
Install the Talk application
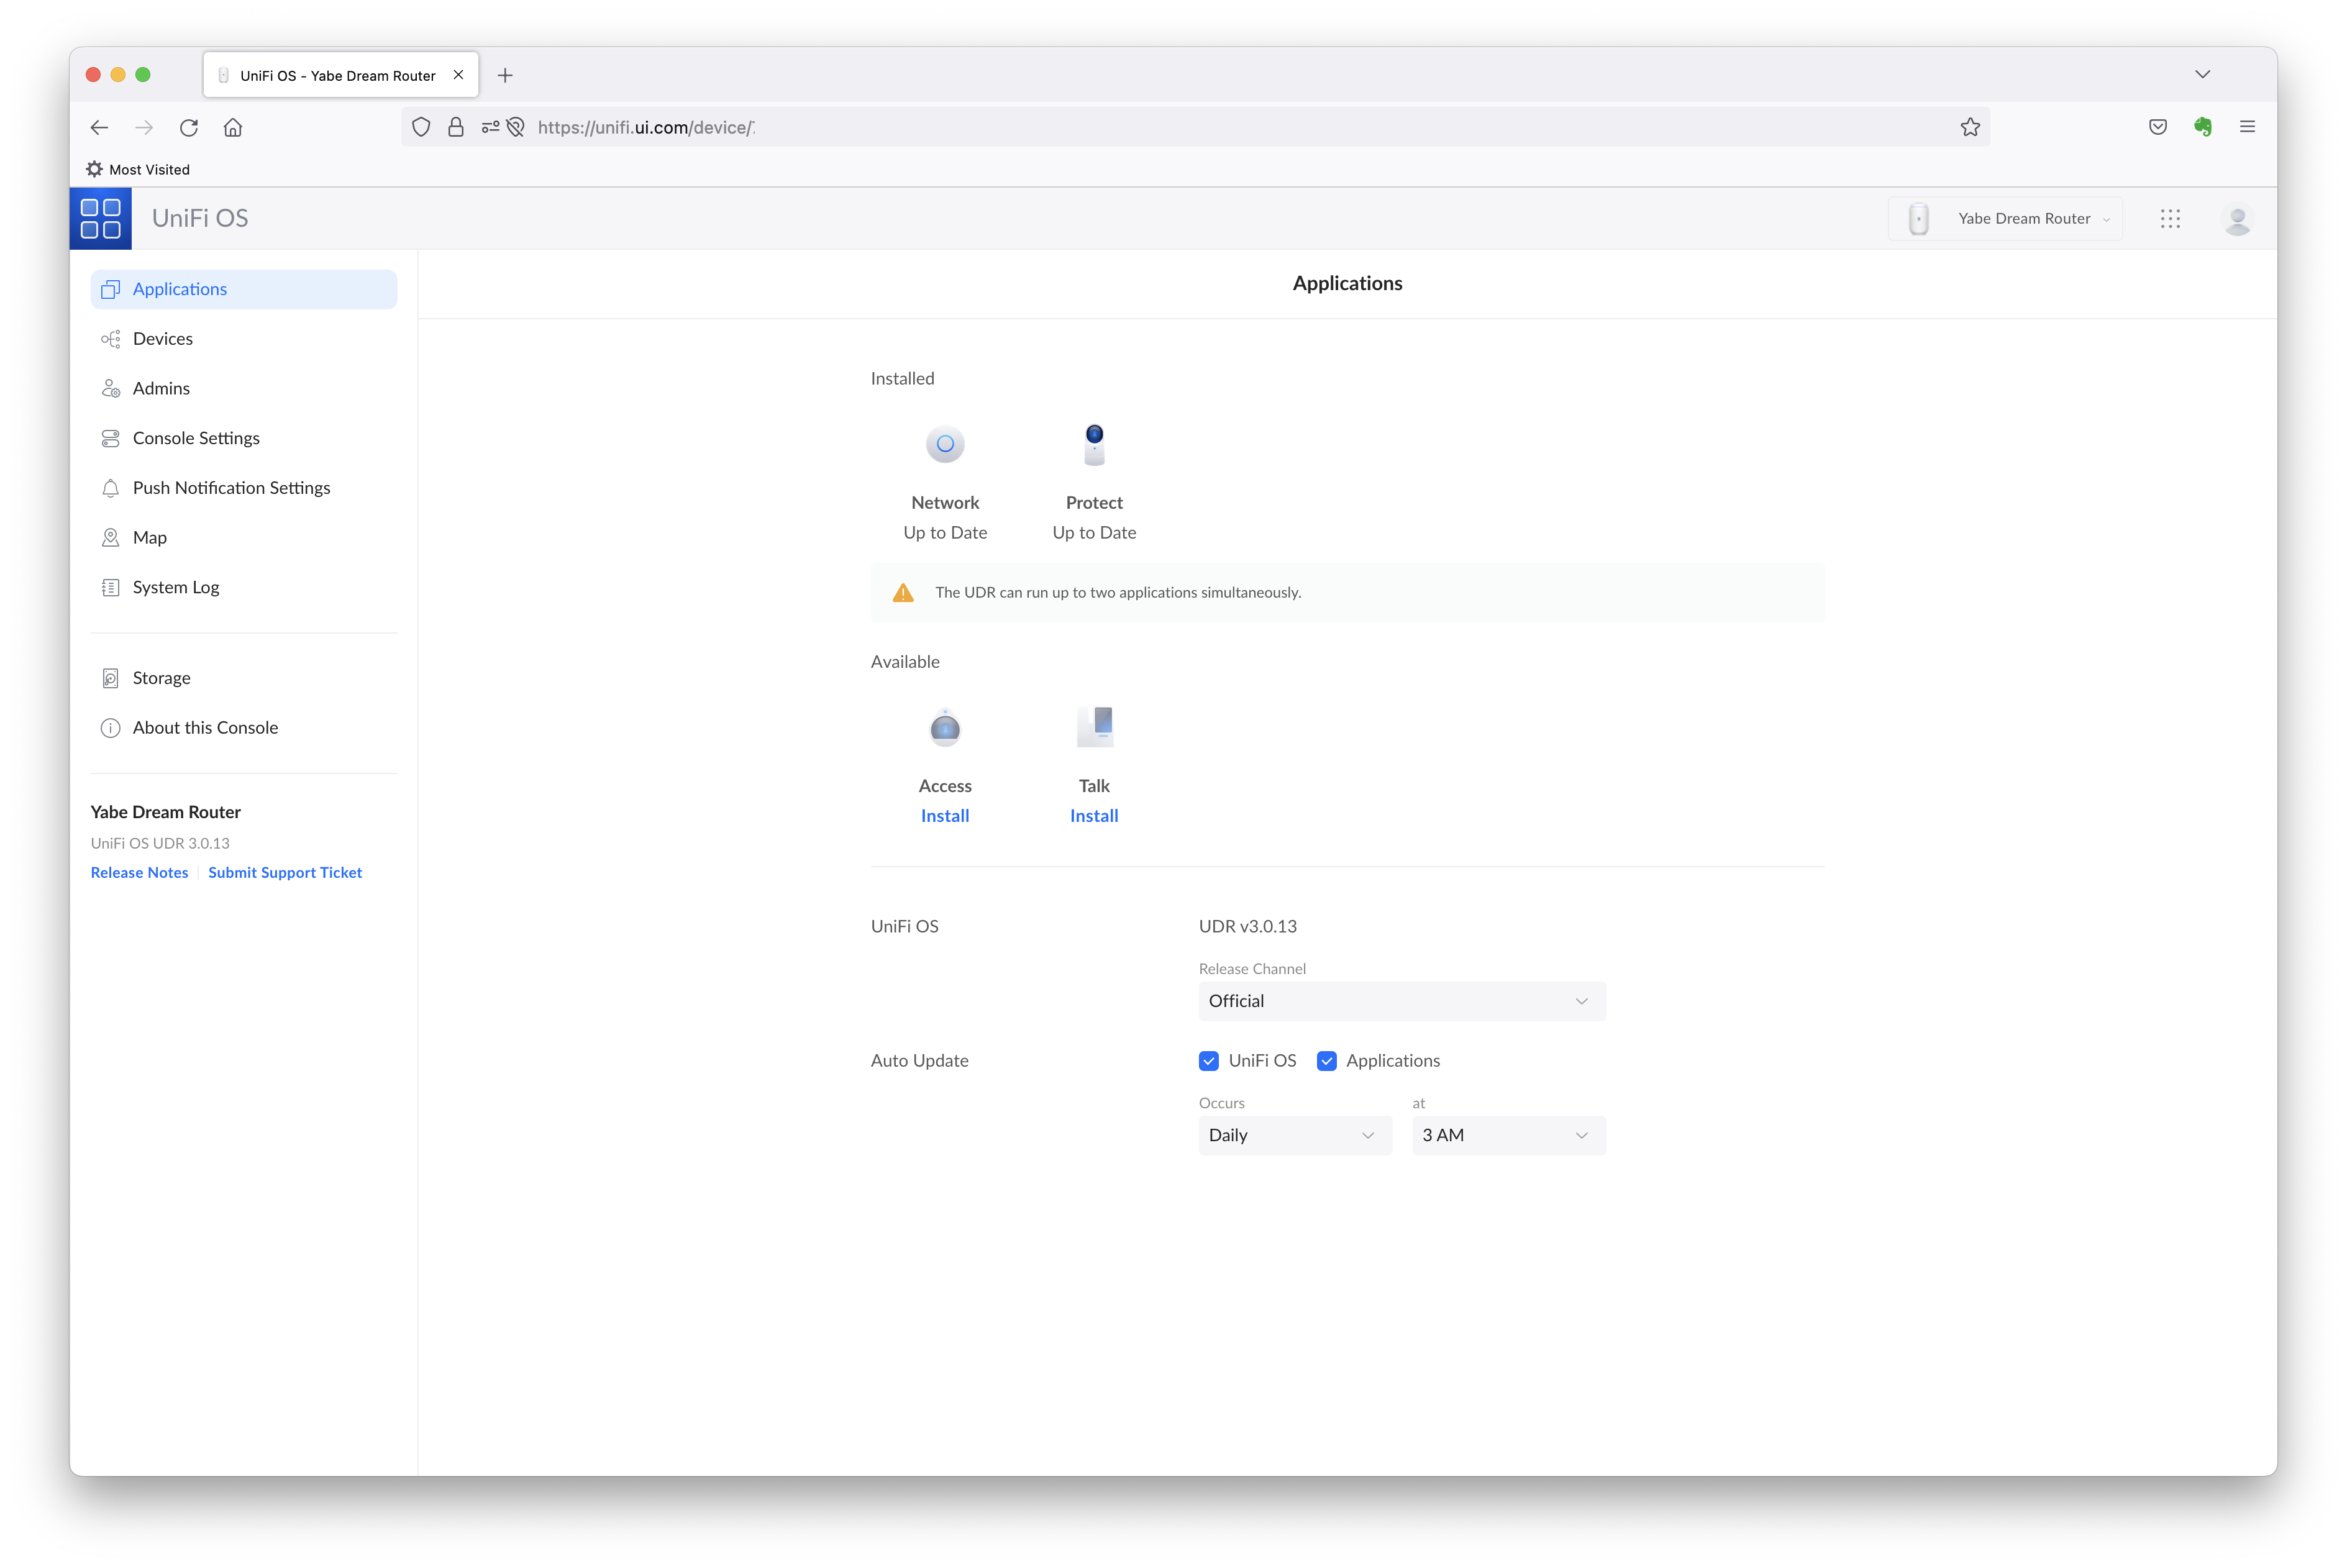1094,816
